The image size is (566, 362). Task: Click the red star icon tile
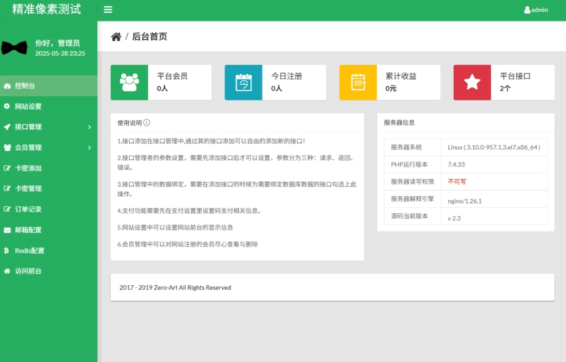[x=472, y=82]
